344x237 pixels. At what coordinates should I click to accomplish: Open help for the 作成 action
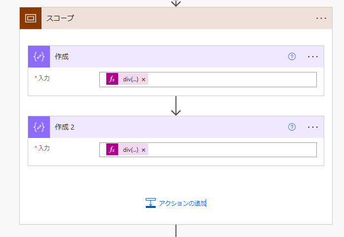(x=292, y=57)
